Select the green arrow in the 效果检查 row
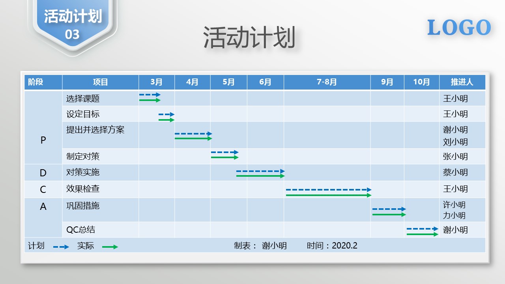 pyautogui.click(x=328, y=195)
